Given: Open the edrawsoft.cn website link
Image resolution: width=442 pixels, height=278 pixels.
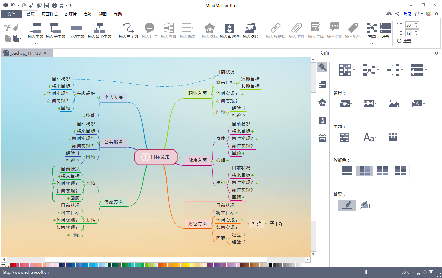Looking at the screenshot, I should click(26, 272).
